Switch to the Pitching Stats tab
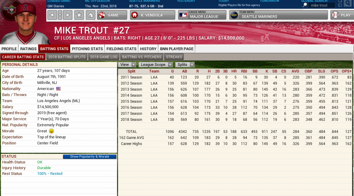Screen dimensions: 354x196 click(x=87, y=49)
